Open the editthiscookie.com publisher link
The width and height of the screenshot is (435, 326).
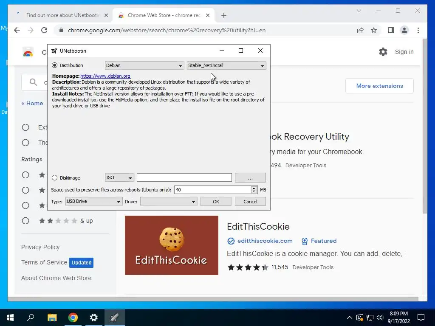pos(265,241)
